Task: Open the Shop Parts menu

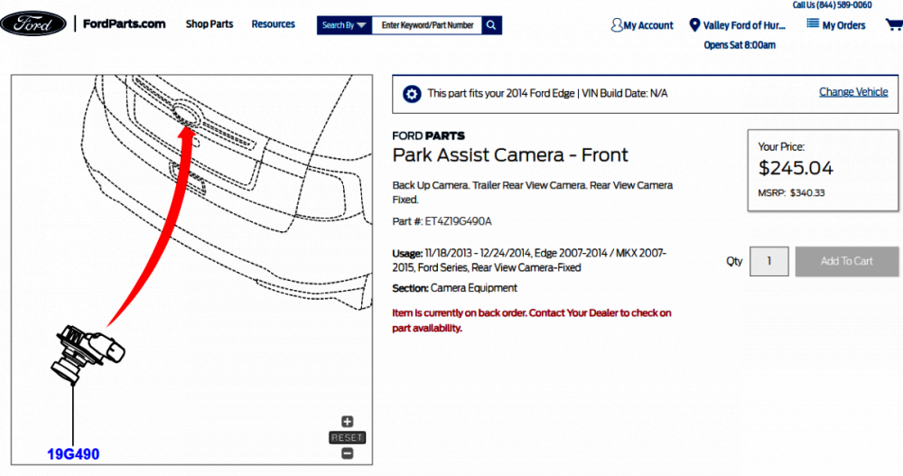Action: point(209,24)
